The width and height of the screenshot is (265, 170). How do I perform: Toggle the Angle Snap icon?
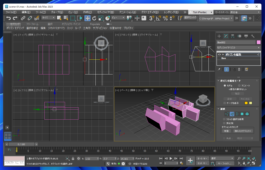pos(159,18)
